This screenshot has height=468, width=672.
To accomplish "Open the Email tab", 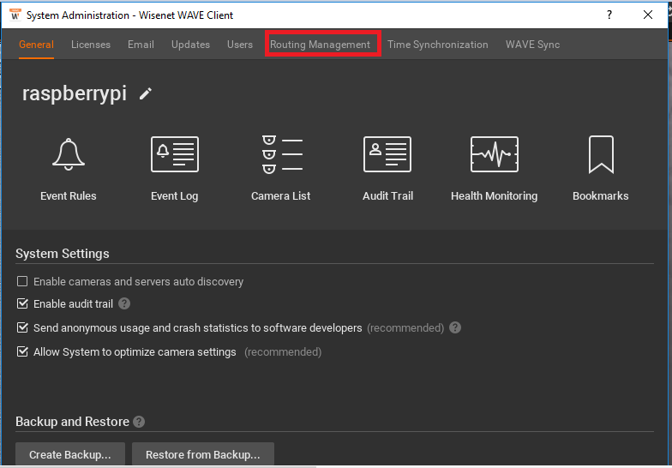I will pos(141,45).
